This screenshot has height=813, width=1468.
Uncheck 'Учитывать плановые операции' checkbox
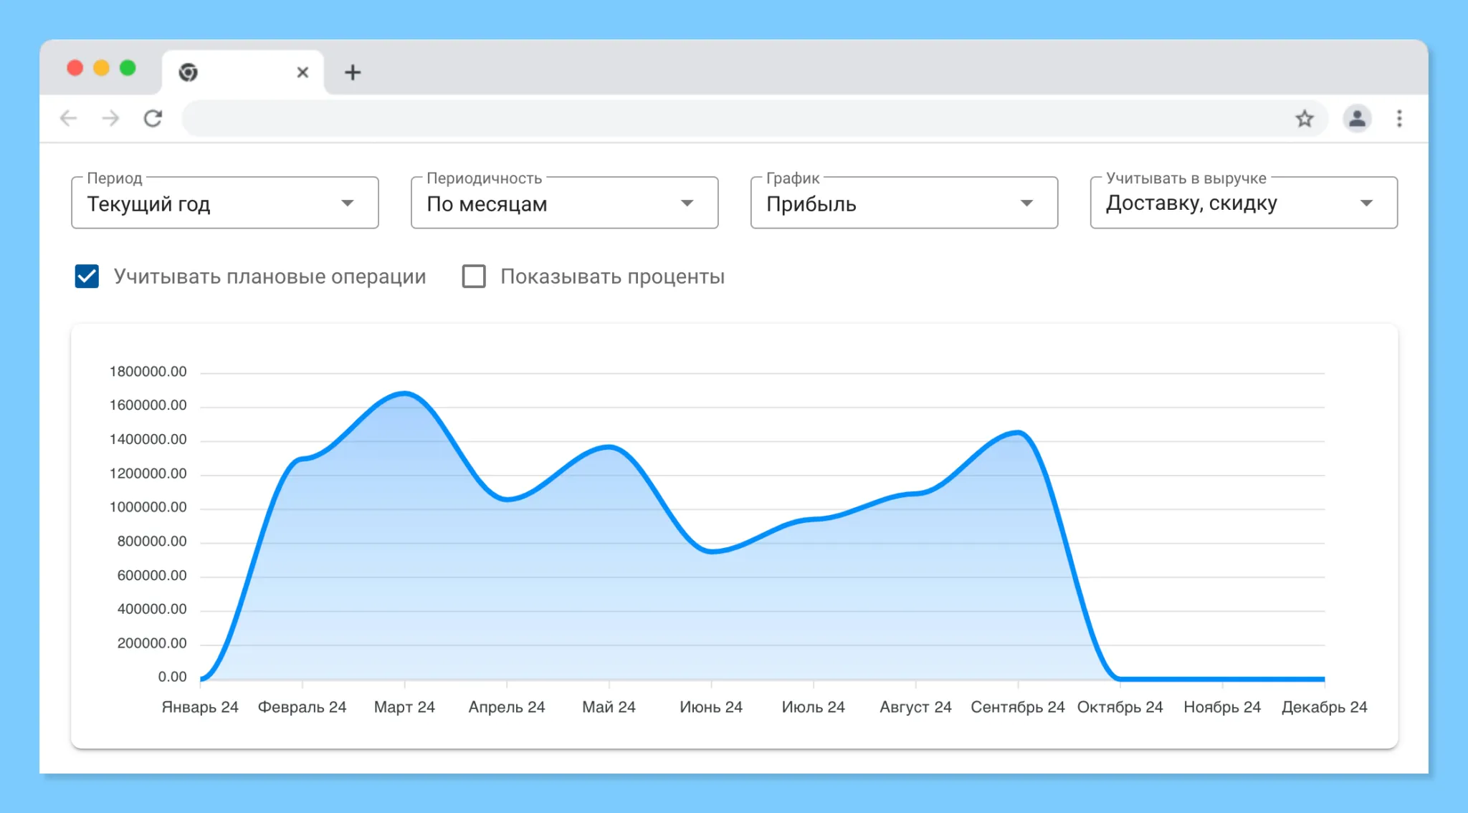click(87, 276)
